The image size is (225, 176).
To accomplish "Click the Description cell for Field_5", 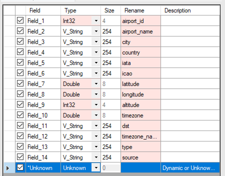I will pos(190,63).
